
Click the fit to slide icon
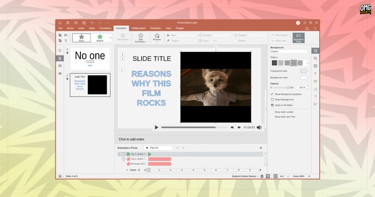[x=275, y=176]
